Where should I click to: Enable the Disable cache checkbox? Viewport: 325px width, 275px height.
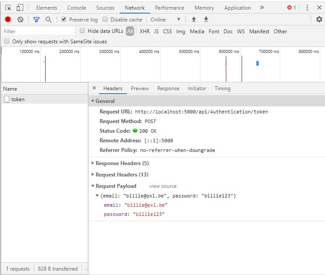[105, 19]
